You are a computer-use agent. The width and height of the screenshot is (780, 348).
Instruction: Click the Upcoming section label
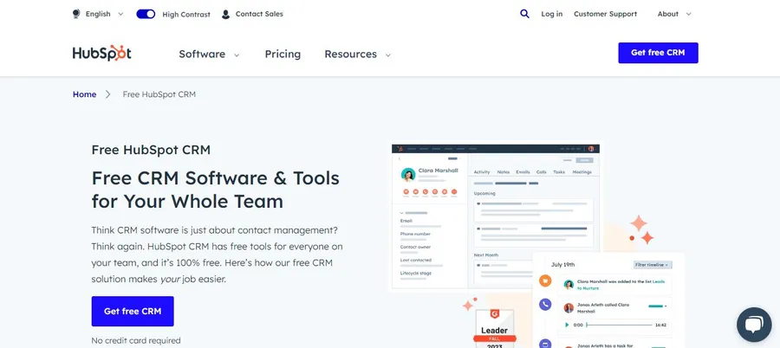coord(484,193)
